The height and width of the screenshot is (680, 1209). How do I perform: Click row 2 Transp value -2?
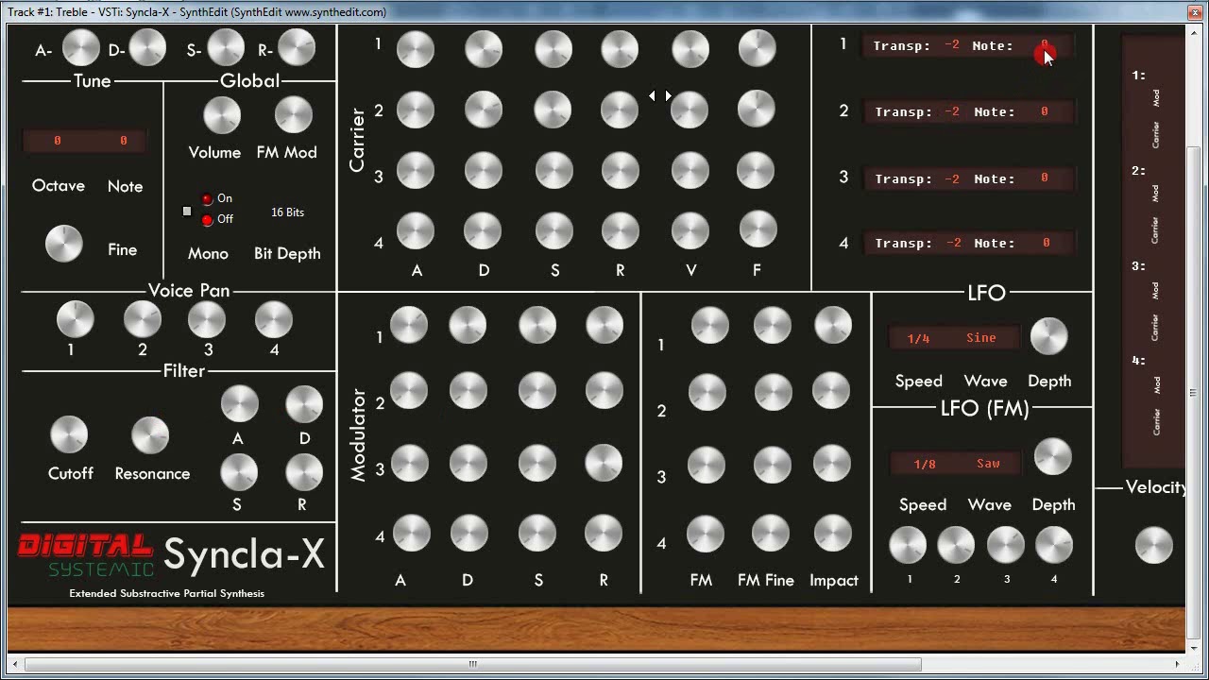click(952, 111)
